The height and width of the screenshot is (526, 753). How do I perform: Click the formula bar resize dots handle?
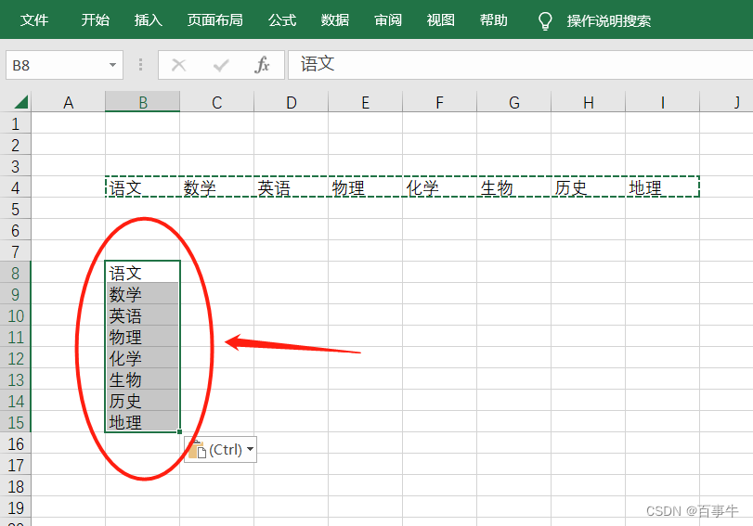pos(140,65)
